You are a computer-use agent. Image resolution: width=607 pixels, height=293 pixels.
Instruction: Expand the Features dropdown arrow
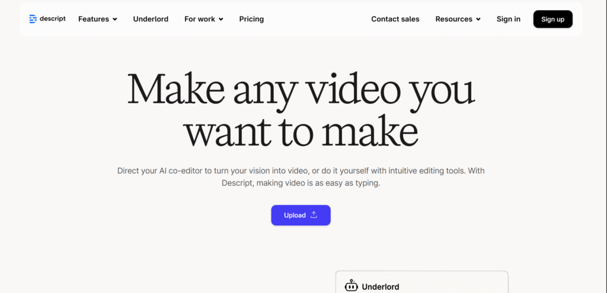tap(115, 20)
